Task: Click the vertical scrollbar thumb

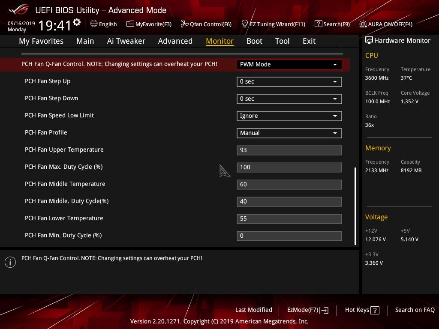Action: 355,206
